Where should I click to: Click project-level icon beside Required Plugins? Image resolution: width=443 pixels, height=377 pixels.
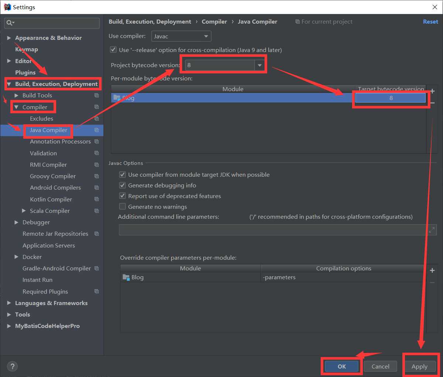[x=97, y=291]
